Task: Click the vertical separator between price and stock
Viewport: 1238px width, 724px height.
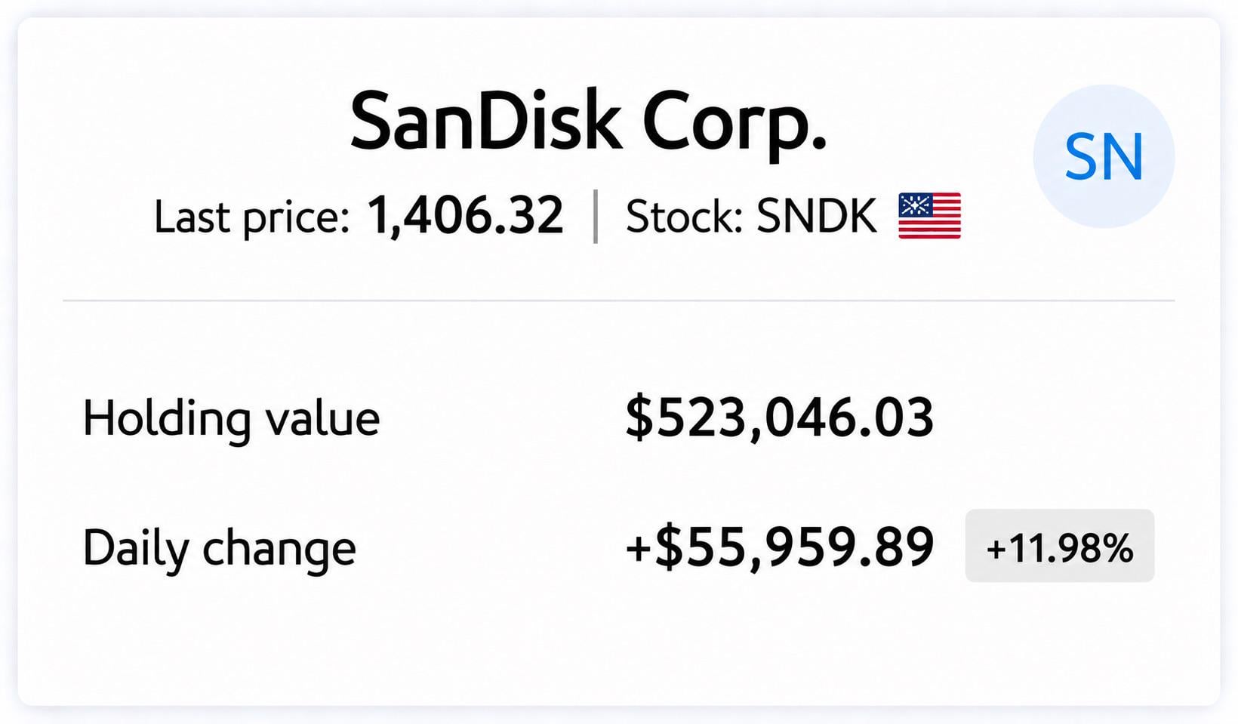Action: pos(596,217)
